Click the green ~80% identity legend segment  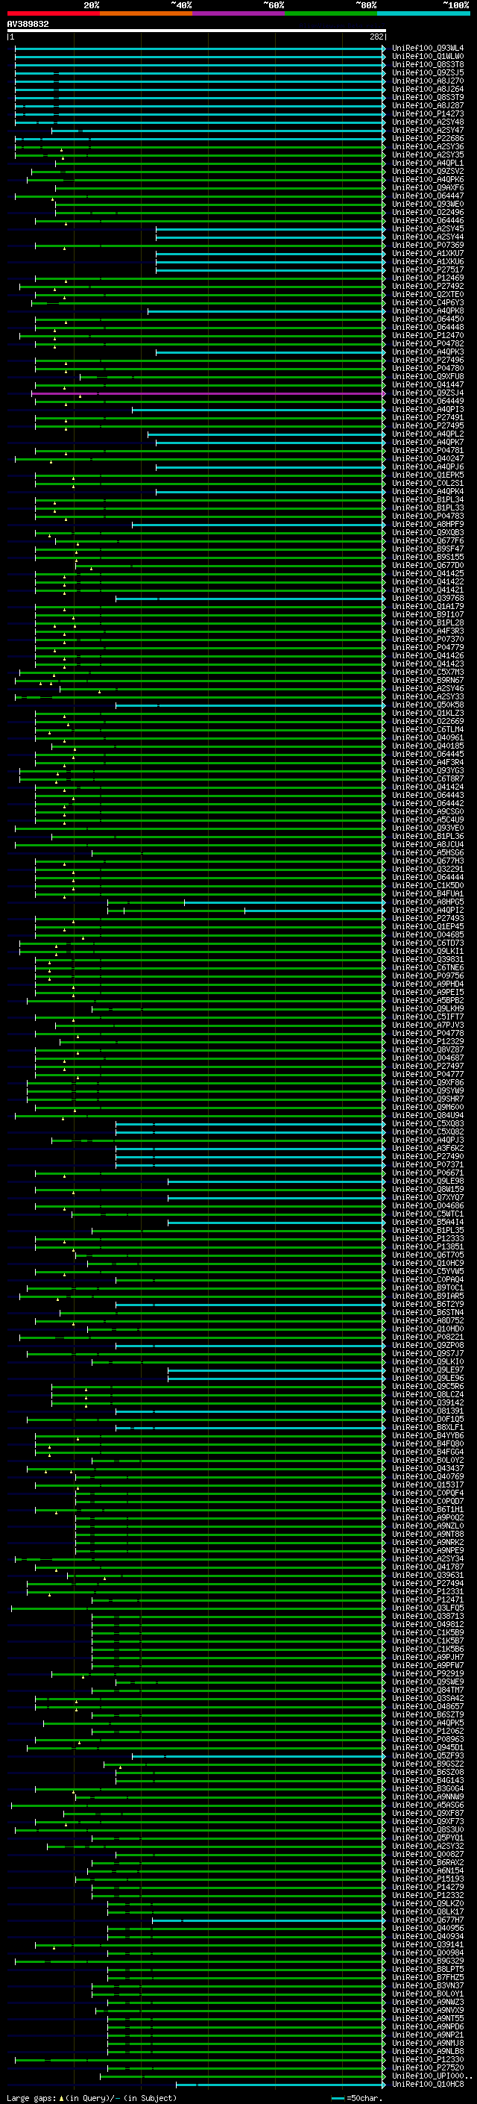coord(331,13)
